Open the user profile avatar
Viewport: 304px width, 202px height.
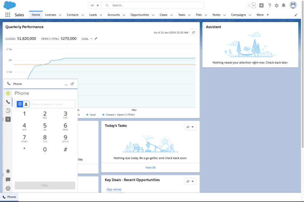tap(293, 5)
